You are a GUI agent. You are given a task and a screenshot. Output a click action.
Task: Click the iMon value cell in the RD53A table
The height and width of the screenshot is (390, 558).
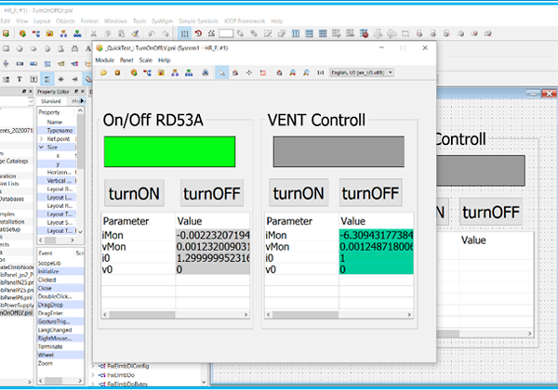coord(212,235)
